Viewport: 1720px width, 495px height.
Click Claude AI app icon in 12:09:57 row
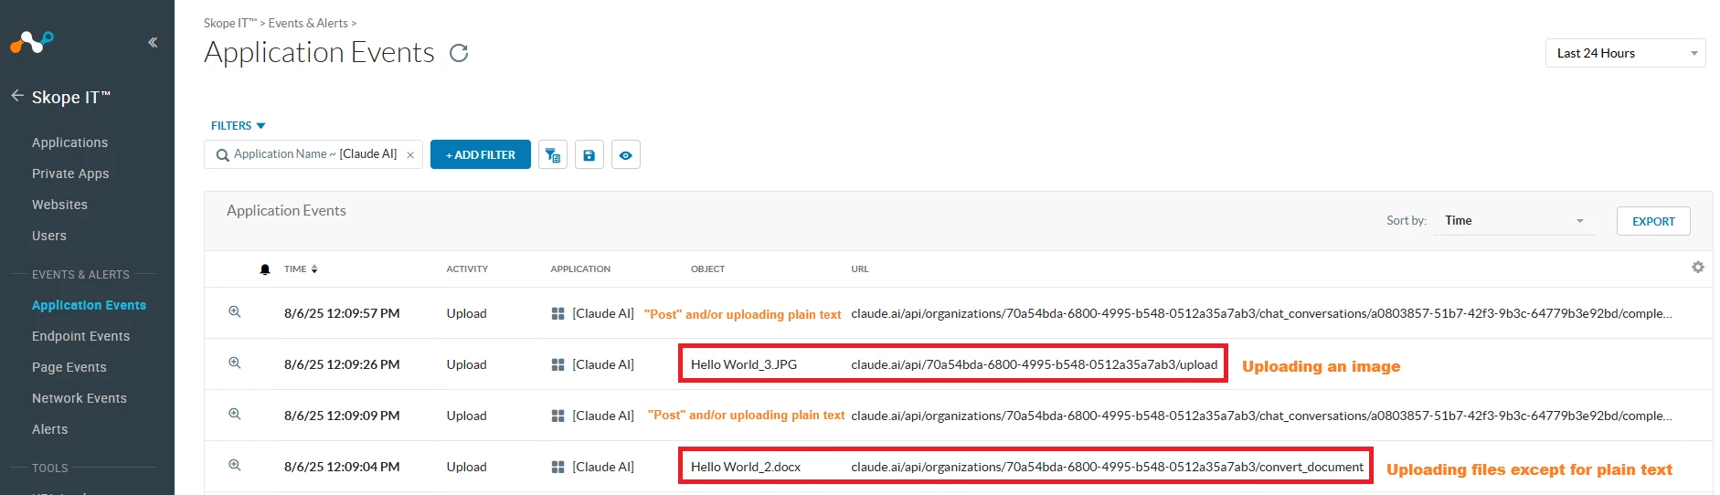coord(557,313)
